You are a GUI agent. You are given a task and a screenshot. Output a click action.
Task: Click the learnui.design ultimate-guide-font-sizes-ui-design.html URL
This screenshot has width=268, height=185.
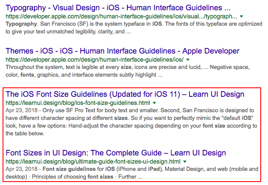(93, 161)
